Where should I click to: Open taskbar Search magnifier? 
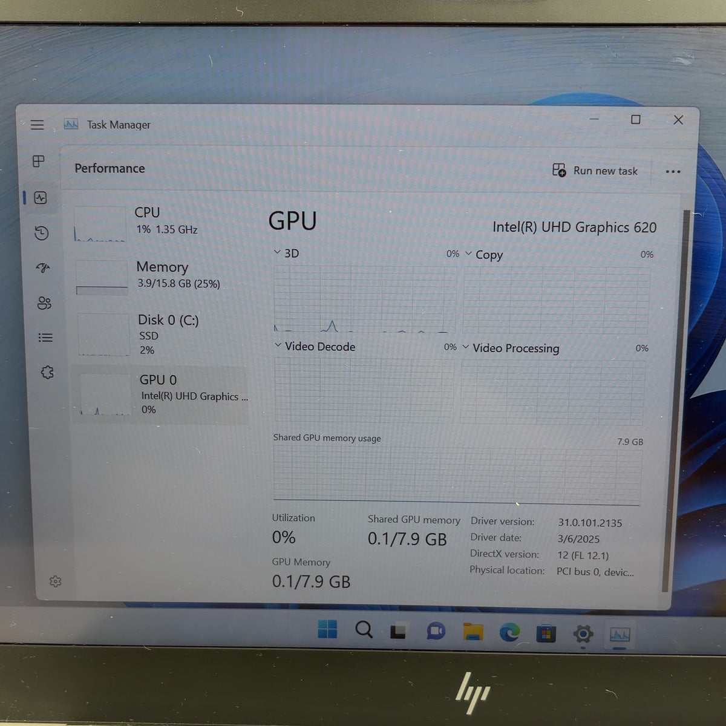click(364, 630)
